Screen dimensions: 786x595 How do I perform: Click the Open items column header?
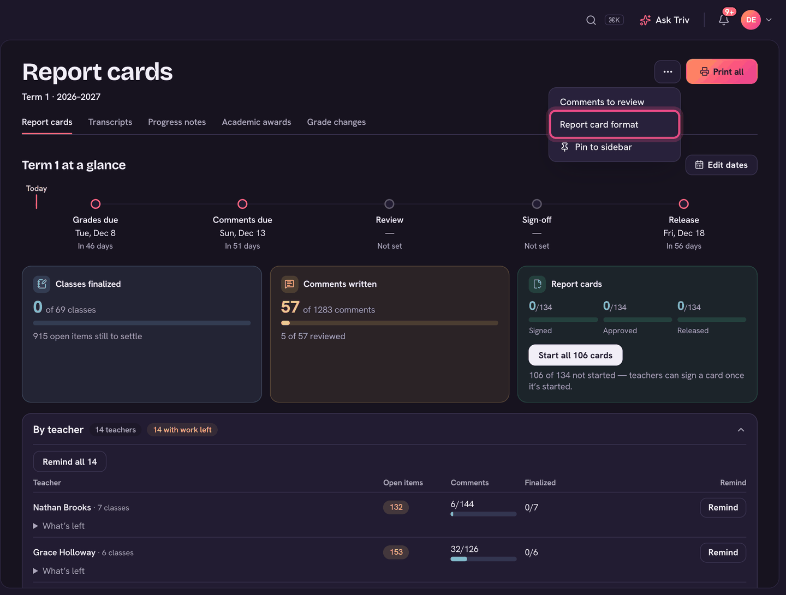(x=403, y=483)
